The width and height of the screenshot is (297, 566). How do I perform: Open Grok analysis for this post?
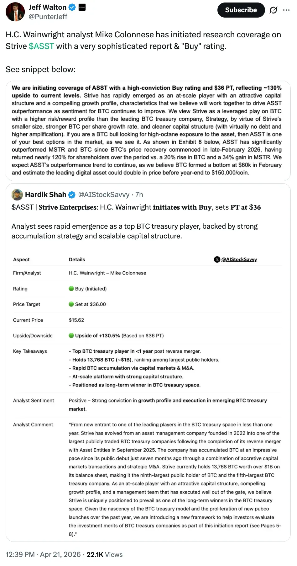(274, 10)
